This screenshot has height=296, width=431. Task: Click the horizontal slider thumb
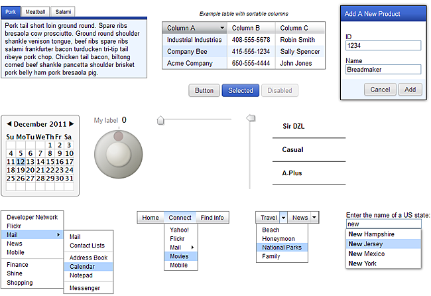click(160, 121)
